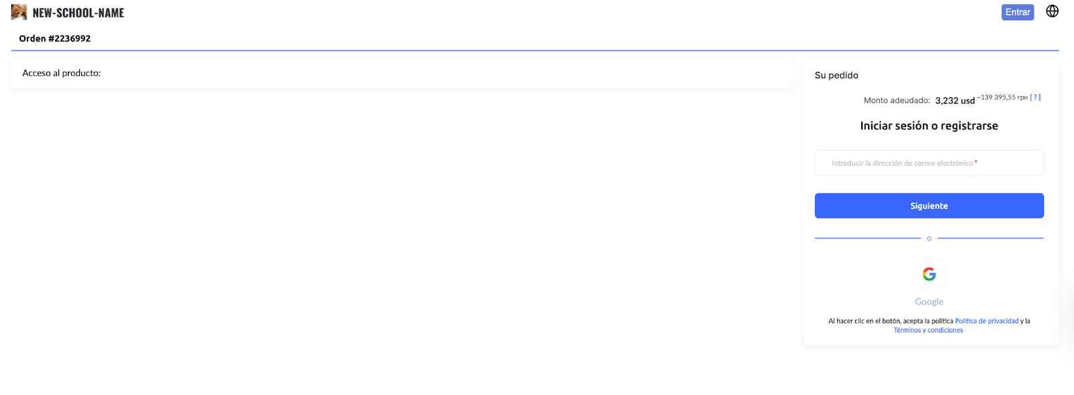Viewport: 1074px width, 395px height.
Task: Click the converted 139 395,55 грн amount
Action: 1003,97
